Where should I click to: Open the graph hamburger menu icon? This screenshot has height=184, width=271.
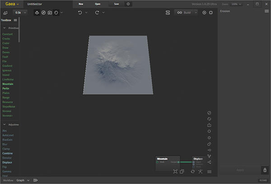(x=209, y=171)
